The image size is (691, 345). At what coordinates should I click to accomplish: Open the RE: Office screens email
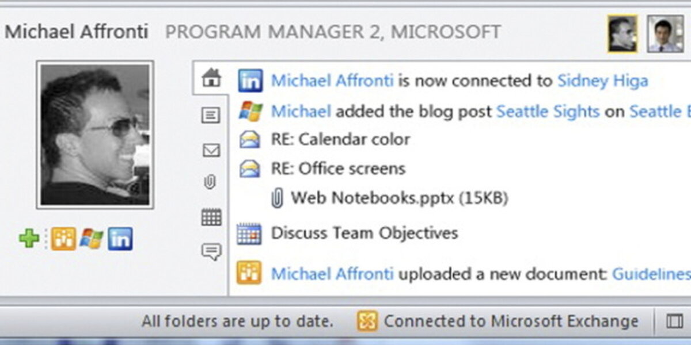[x=338, y=169]
